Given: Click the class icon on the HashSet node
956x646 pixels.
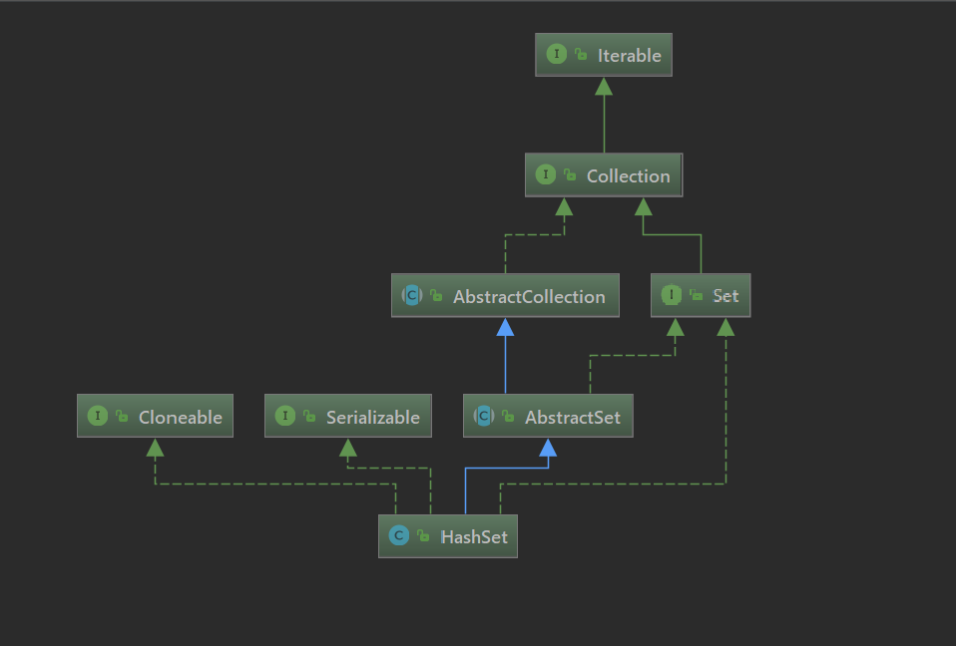Looking at the screenshot, I should (x=399, y=536).
